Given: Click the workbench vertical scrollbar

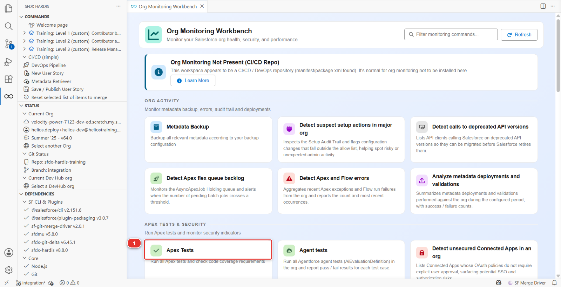Looking at the screenshot, I should (x=558, y=56).
